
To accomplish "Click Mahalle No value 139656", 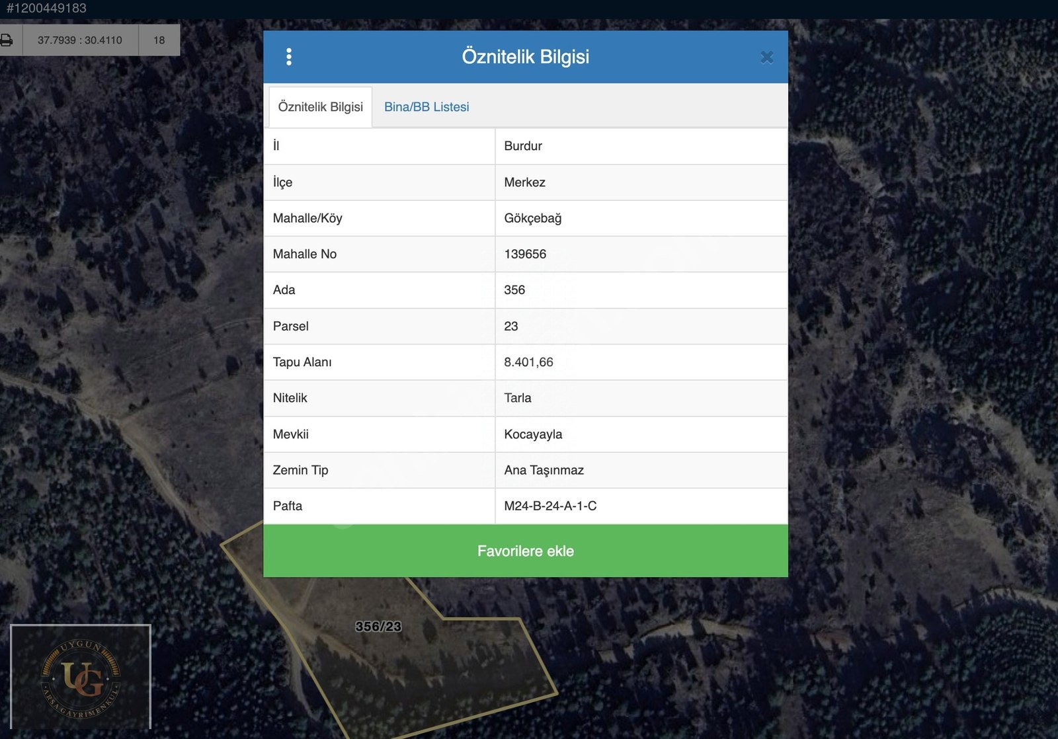I will tap(525, 254).
